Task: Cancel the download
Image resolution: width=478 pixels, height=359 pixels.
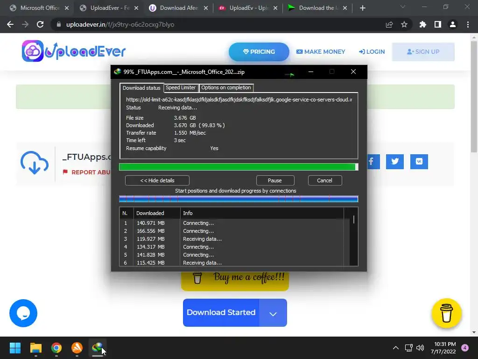Action: 325,180
